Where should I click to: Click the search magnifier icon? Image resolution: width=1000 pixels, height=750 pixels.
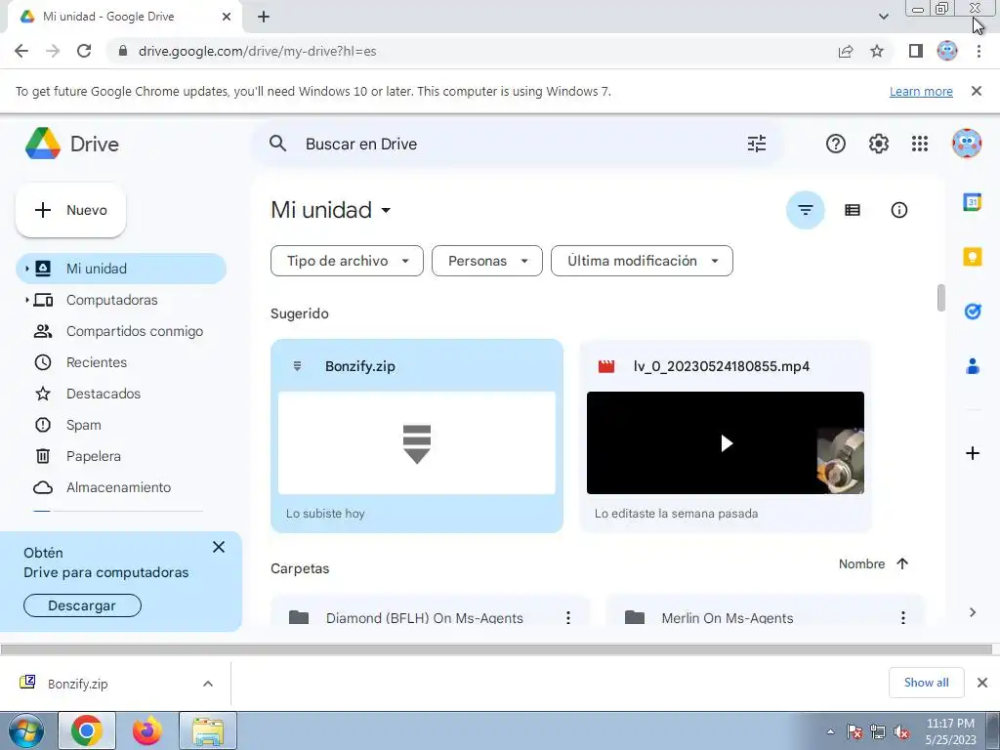pyautogui.click(x=277, y=144)
